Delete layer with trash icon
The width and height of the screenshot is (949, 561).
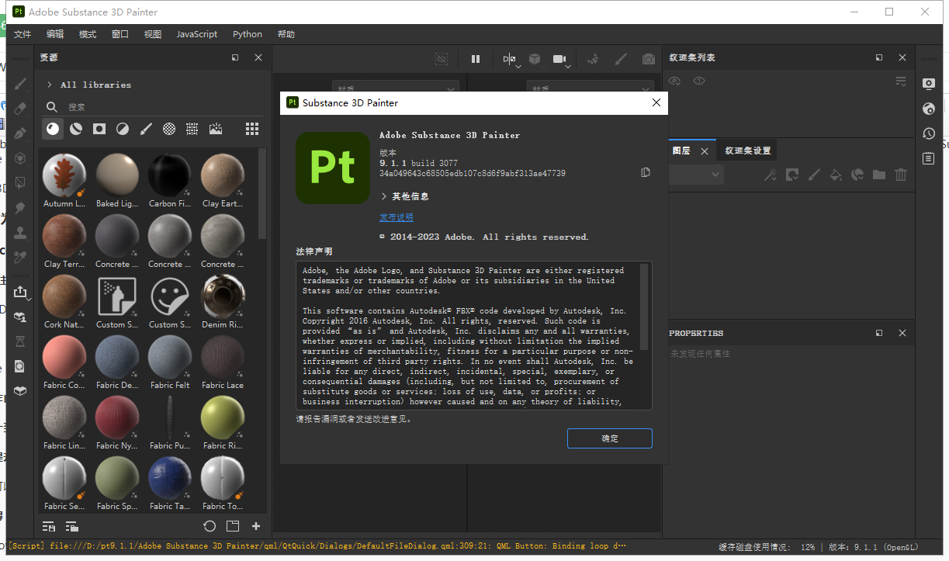pyautogui.click(x=901, y=175)
